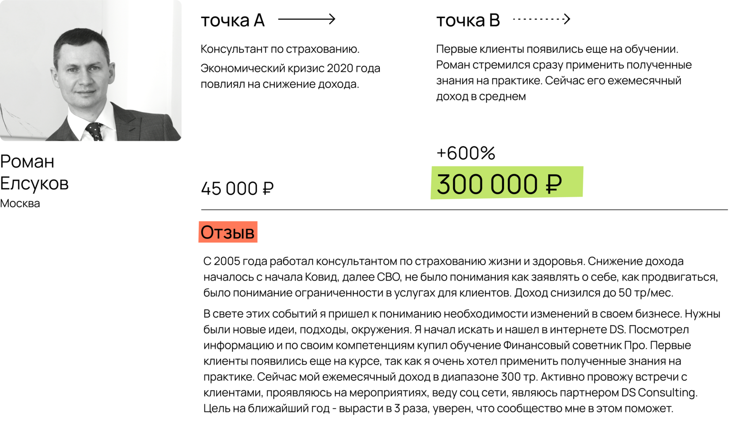The height and width of the screenshot is (447, 742).
Task: Click the text Консультант по страхованию
Action: tap(280, 49)
